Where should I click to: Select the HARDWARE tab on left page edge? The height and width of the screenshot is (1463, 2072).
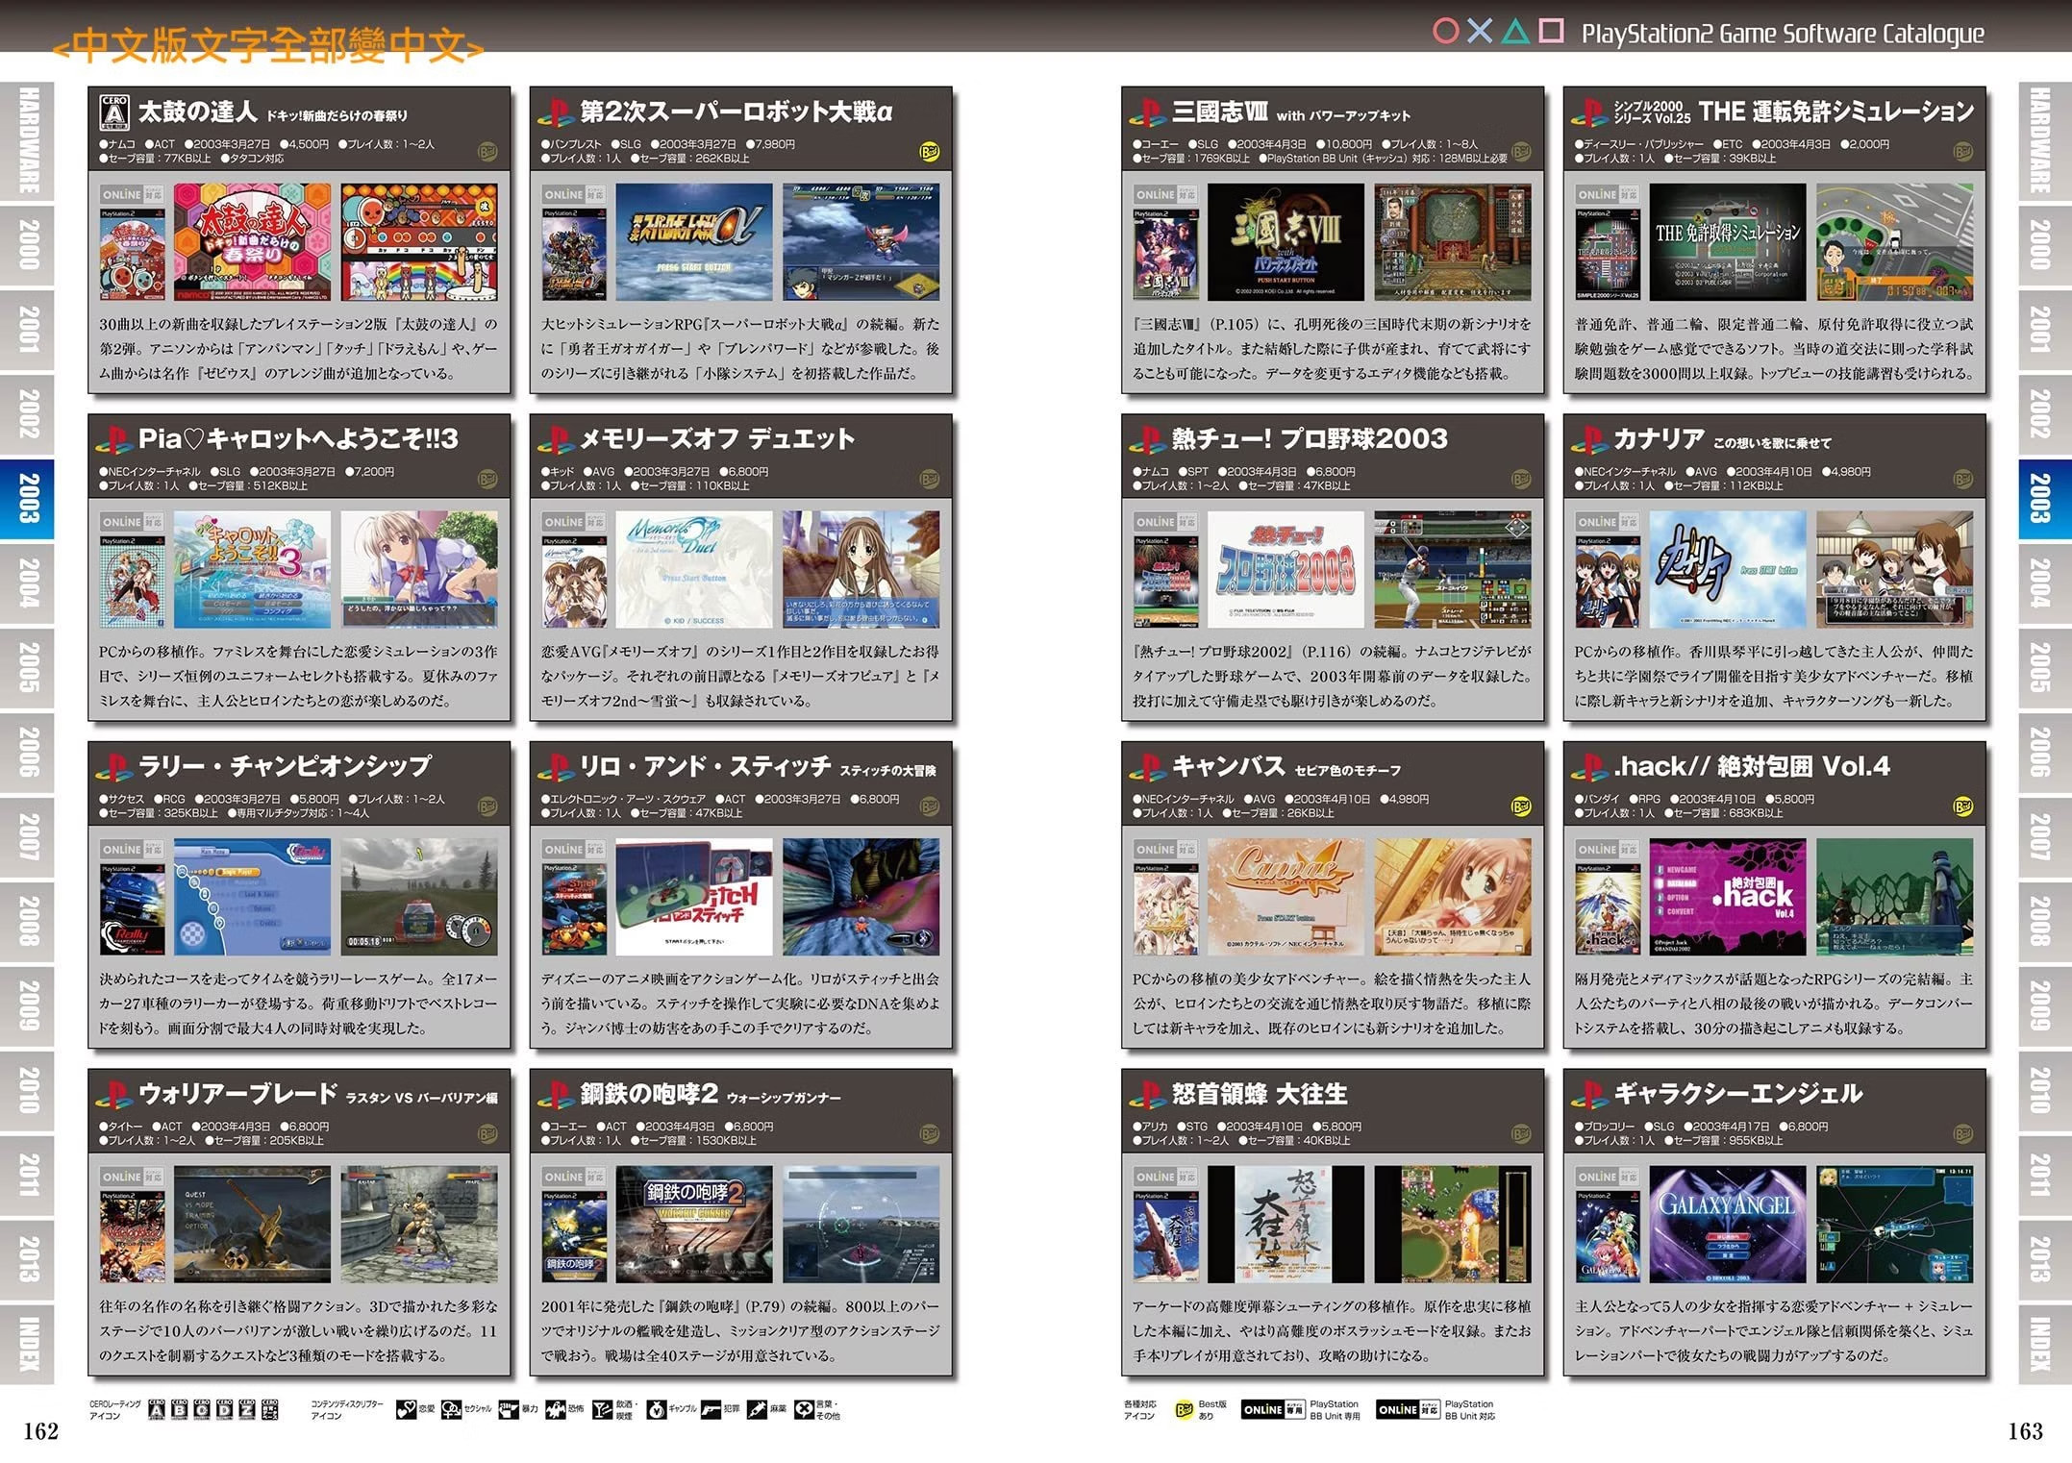[28, 139]
